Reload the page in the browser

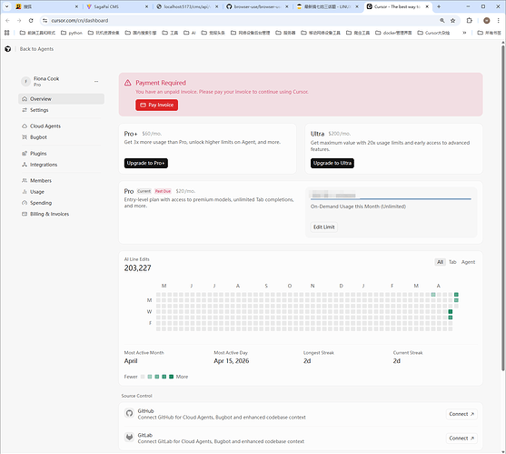pyautogui.click(x=31, y=20)
